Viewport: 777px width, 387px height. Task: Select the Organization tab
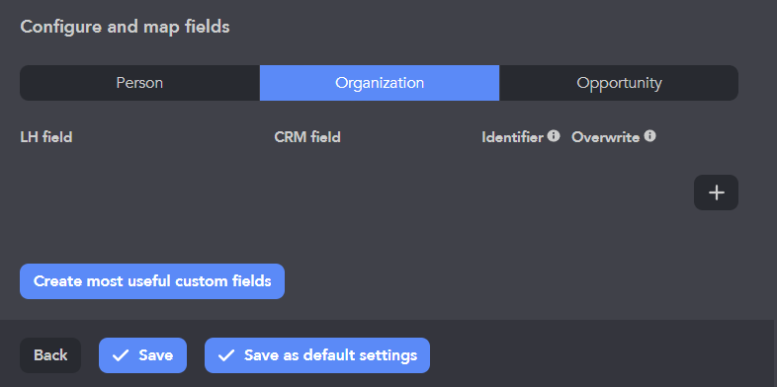point(380,83)
